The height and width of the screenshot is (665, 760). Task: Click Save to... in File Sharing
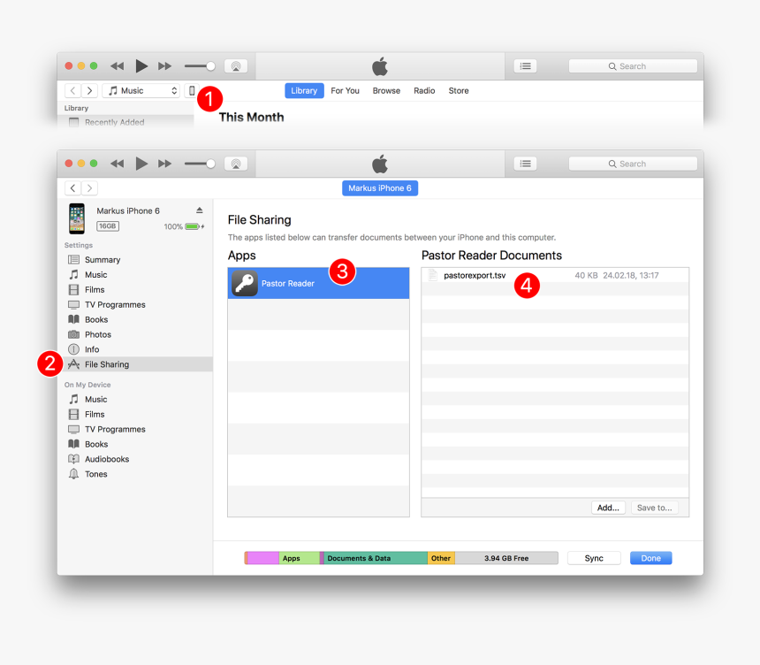point(655,508)
